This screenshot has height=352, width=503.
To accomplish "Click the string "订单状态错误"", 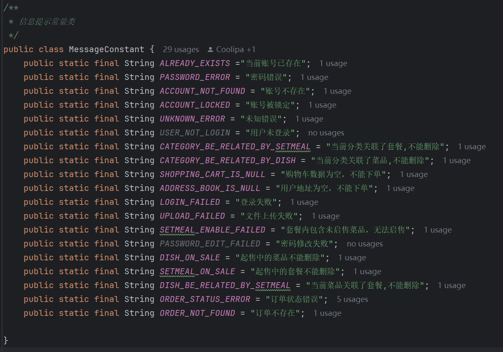I will click(x=294, y=299).
